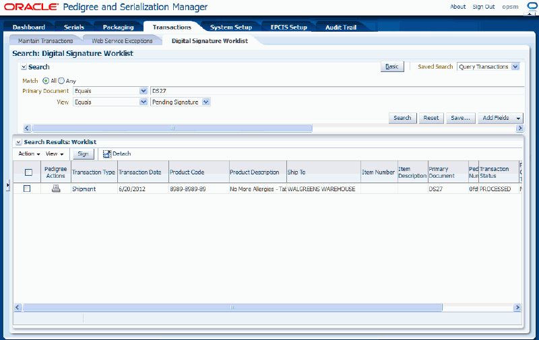Open the Add Fields dropdown
This screenshot has width=539, height=340.
(x=501, y=118)
